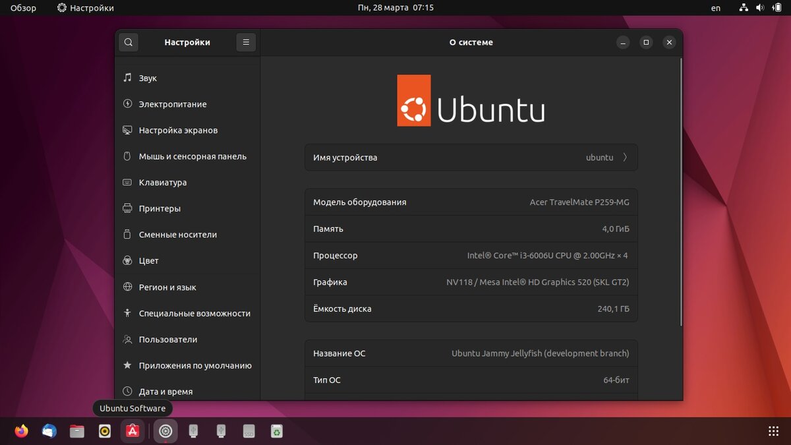This screenshot has height=445, width=791.
Task: Maximize the Settings window
Action: click(x=646, y=42)
